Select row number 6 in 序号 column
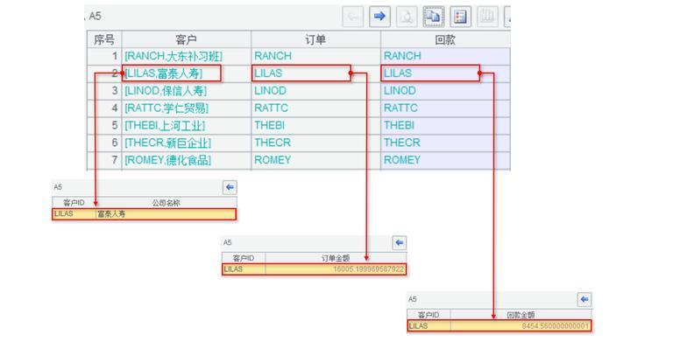This screenshot has width=673, height=342. [104, 143]
